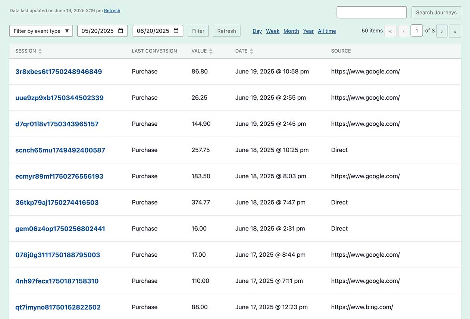470x319 pixels.
Task: Click value 16.00
Action: coord(199,228)
